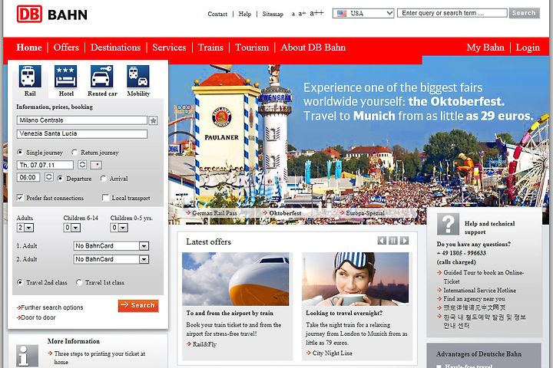Click the Milano Centrale departure field
Image resolution: width=553 pixels, height=368 pixels.
coord(82,120)
